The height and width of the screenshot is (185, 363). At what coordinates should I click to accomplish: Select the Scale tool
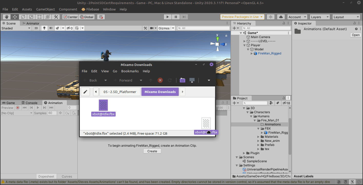tap(31, 17)
